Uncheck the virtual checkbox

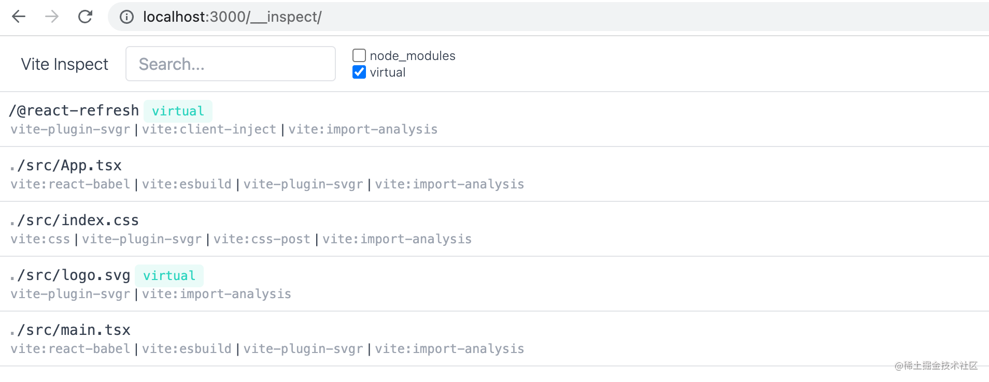pos(359,72)
